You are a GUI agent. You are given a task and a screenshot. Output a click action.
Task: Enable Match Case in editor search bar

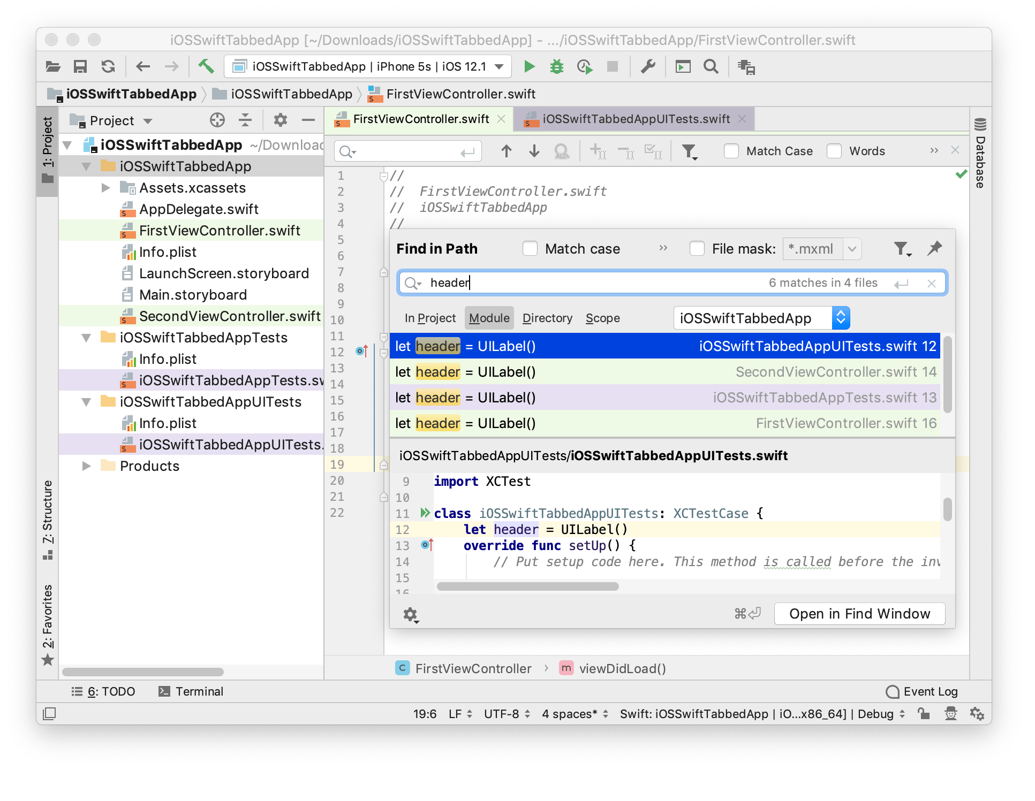click(731, 151)
